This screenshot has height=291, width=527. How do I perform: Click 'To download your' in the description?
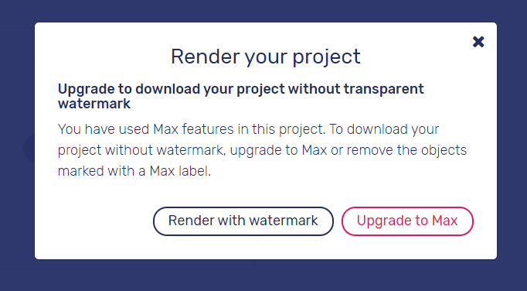pyautogui.click(x=384, y=129)
